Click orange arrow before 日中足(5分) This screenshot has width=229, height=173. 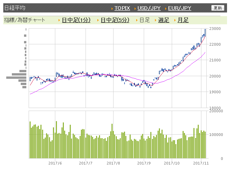pyautogui.click(x=98, y=20)
